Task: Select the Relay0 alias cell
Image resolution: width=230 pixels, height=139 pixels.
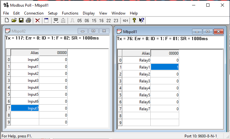Action: click(136, 60)
